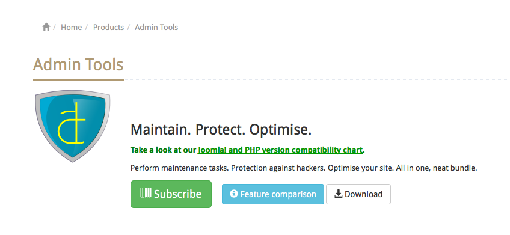Viewport: 510px width, 235px height.
Task: Click the Perform maintenance tasks description text
Action: [304, 168]
